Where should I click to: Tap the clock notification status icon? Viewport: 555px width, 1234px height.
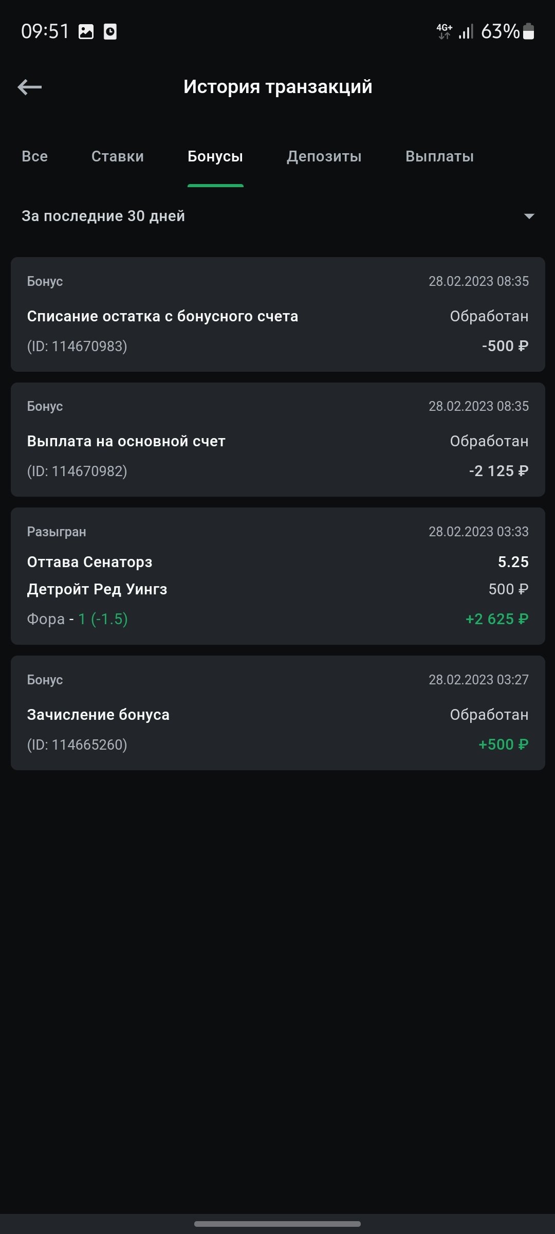(x=110, y=32)
